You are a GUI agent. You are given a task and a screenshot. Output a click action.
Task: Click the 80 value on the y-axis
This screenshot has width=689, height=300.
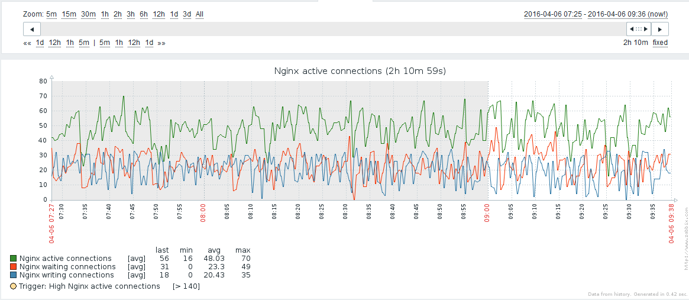tap(43, 81)
